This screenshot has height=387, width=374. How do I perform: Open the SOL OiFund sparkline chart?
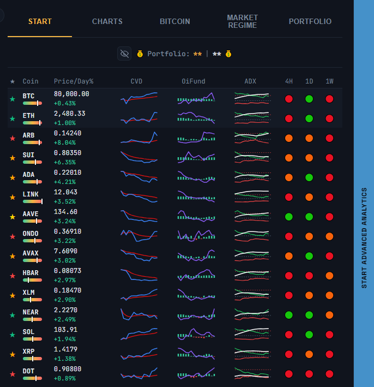pos(196,334)
